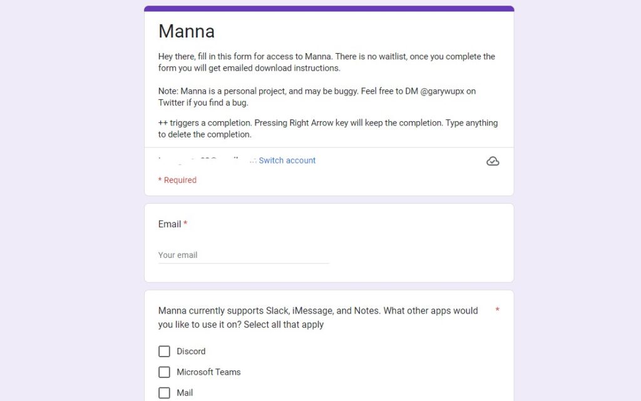The image size is (641, 401).
Task: Click the note mentioning @garywupx on Twitter
Action: click(317, 97)
